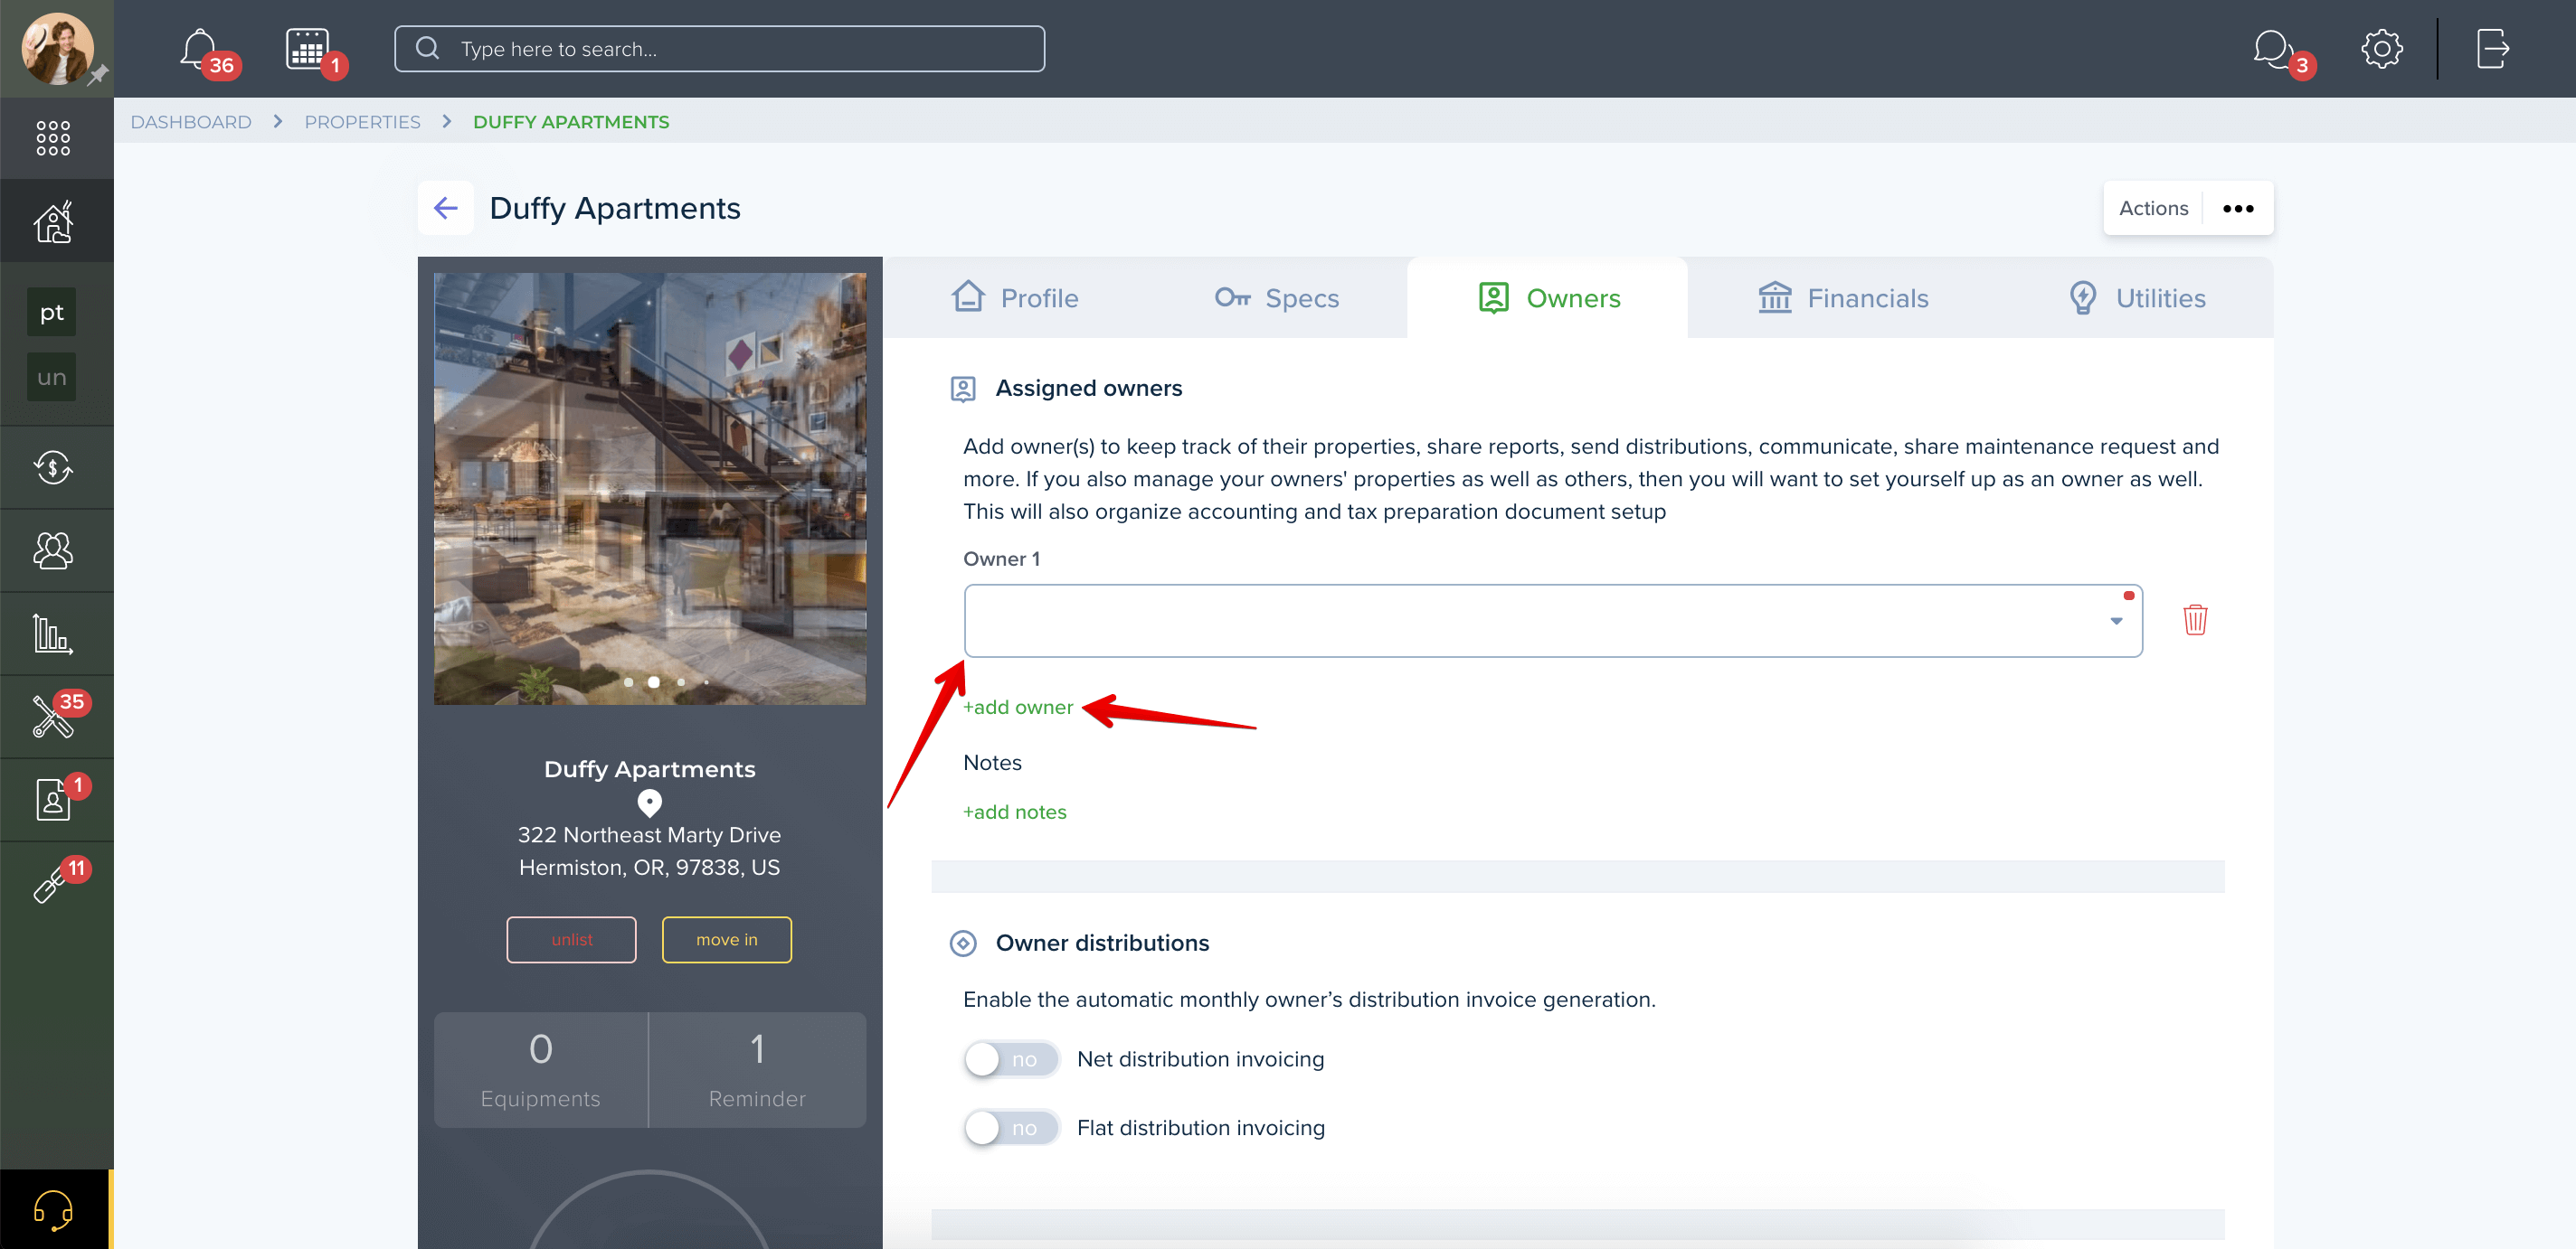Screen dimensions: 2576x1249
Task: Open the Reminder count tile
Action: [757, 1069]
